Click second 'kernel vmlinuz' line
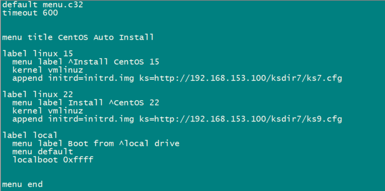This screenshot has height=191, width=385. [48, 111]
